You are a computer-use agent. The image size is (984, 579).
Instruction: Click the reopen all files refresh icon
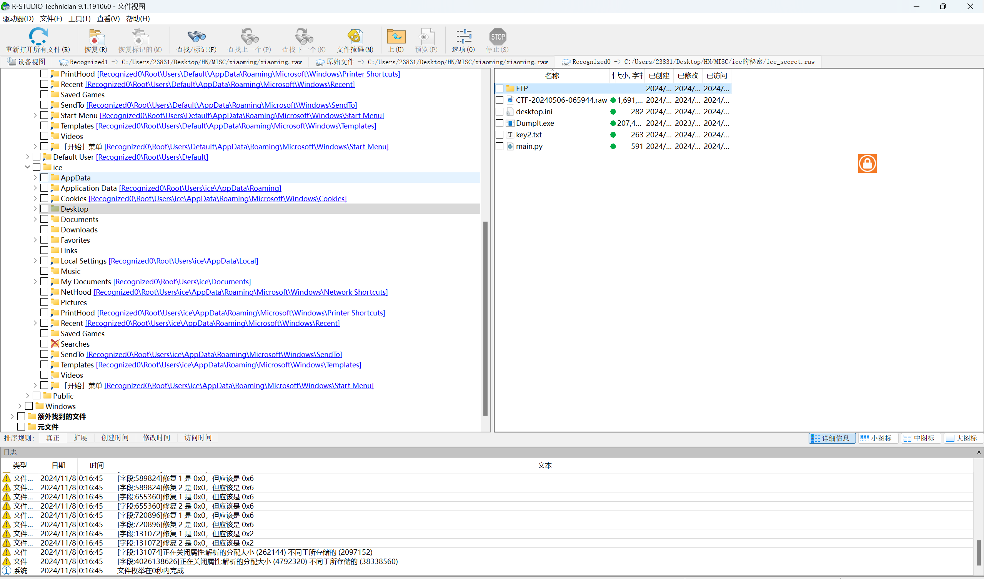point(38,36)
